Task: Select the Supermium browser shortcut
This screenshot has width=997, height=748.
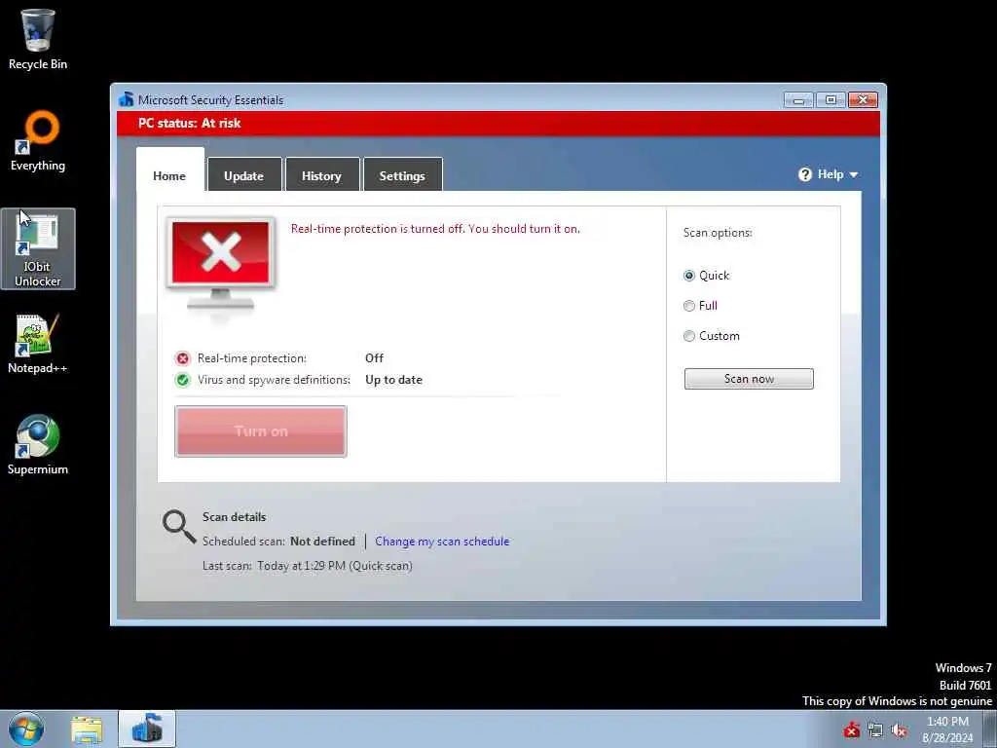Action: (38, 444)
